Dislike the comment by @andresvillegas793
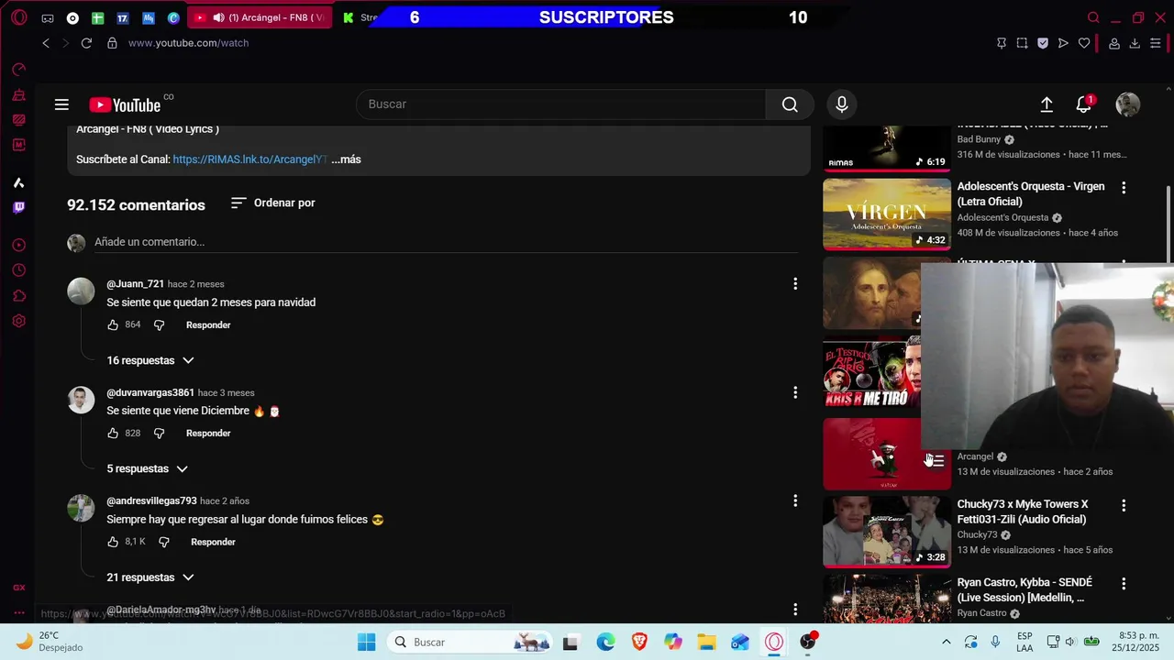The image size is (1174, 660). (163, 542)
